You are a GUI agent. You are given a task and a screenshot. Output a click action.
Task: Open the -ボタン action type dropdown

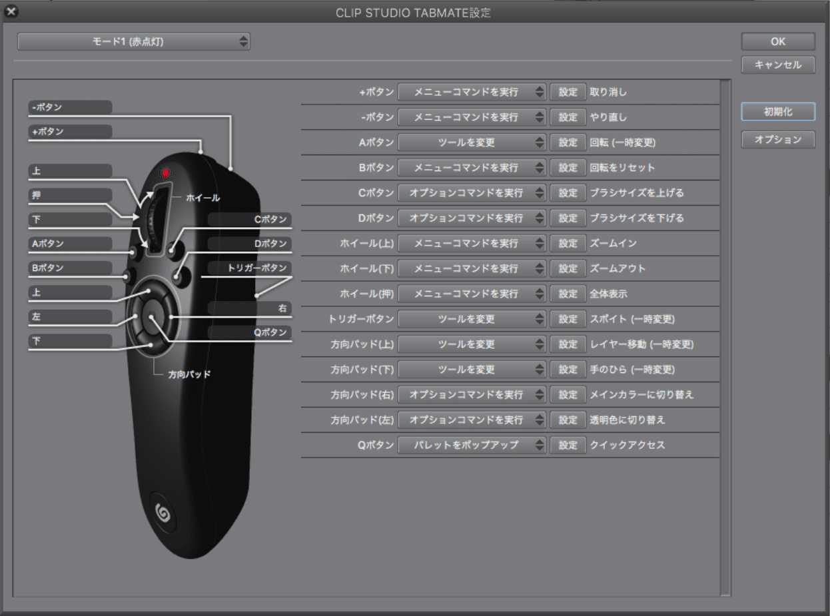pos(472,117)
